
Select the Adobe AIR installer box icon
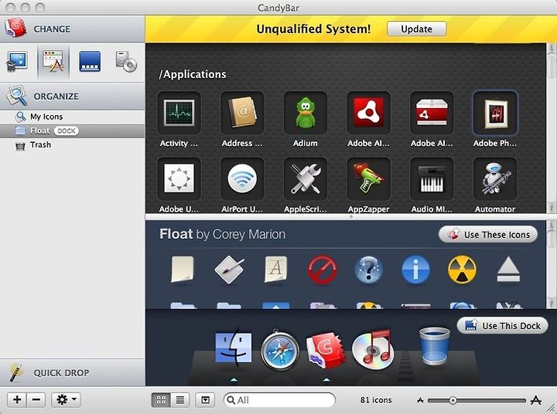(x=432, y=113)
